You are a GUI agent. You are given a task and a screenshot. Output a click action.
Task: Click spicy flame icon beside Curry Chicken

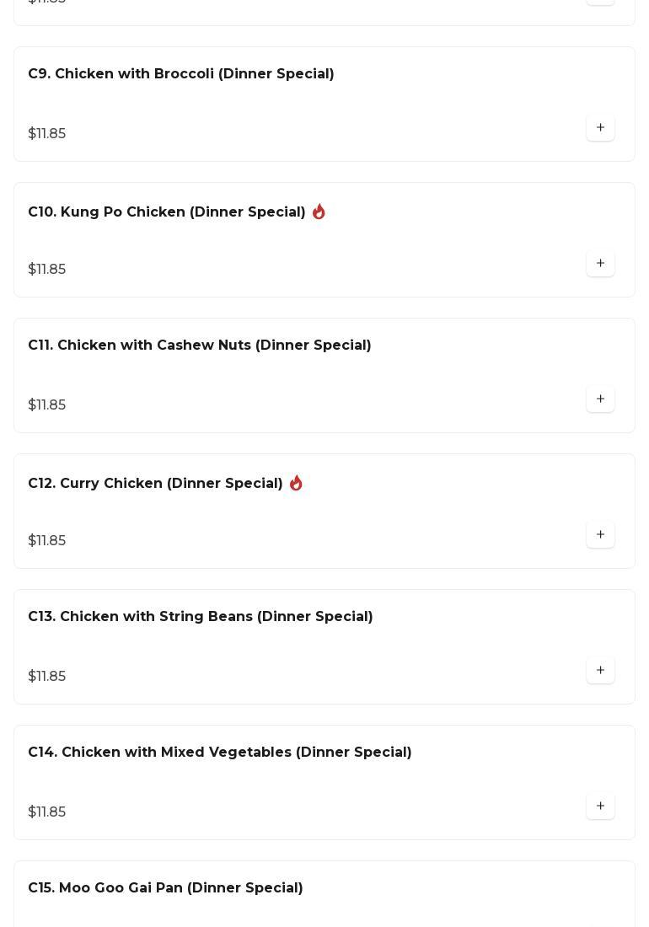[x=296, y=484]
